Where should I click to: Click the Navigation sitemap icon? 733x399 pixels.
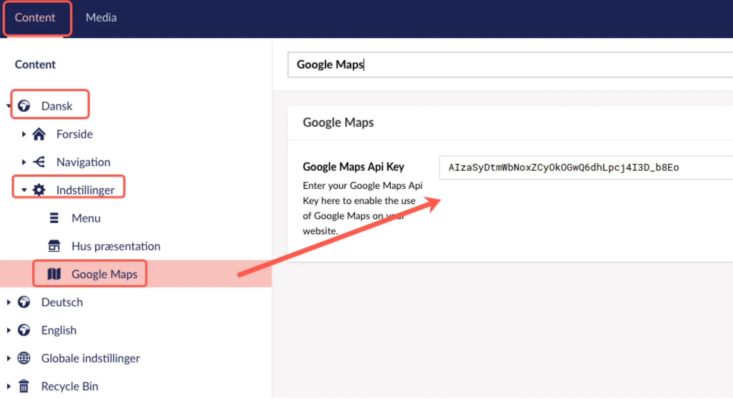click(39, 162)
